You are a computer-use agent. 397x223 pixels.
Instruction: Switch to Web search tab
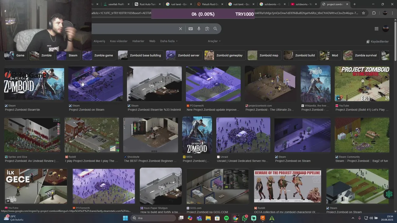click(152, 41)
